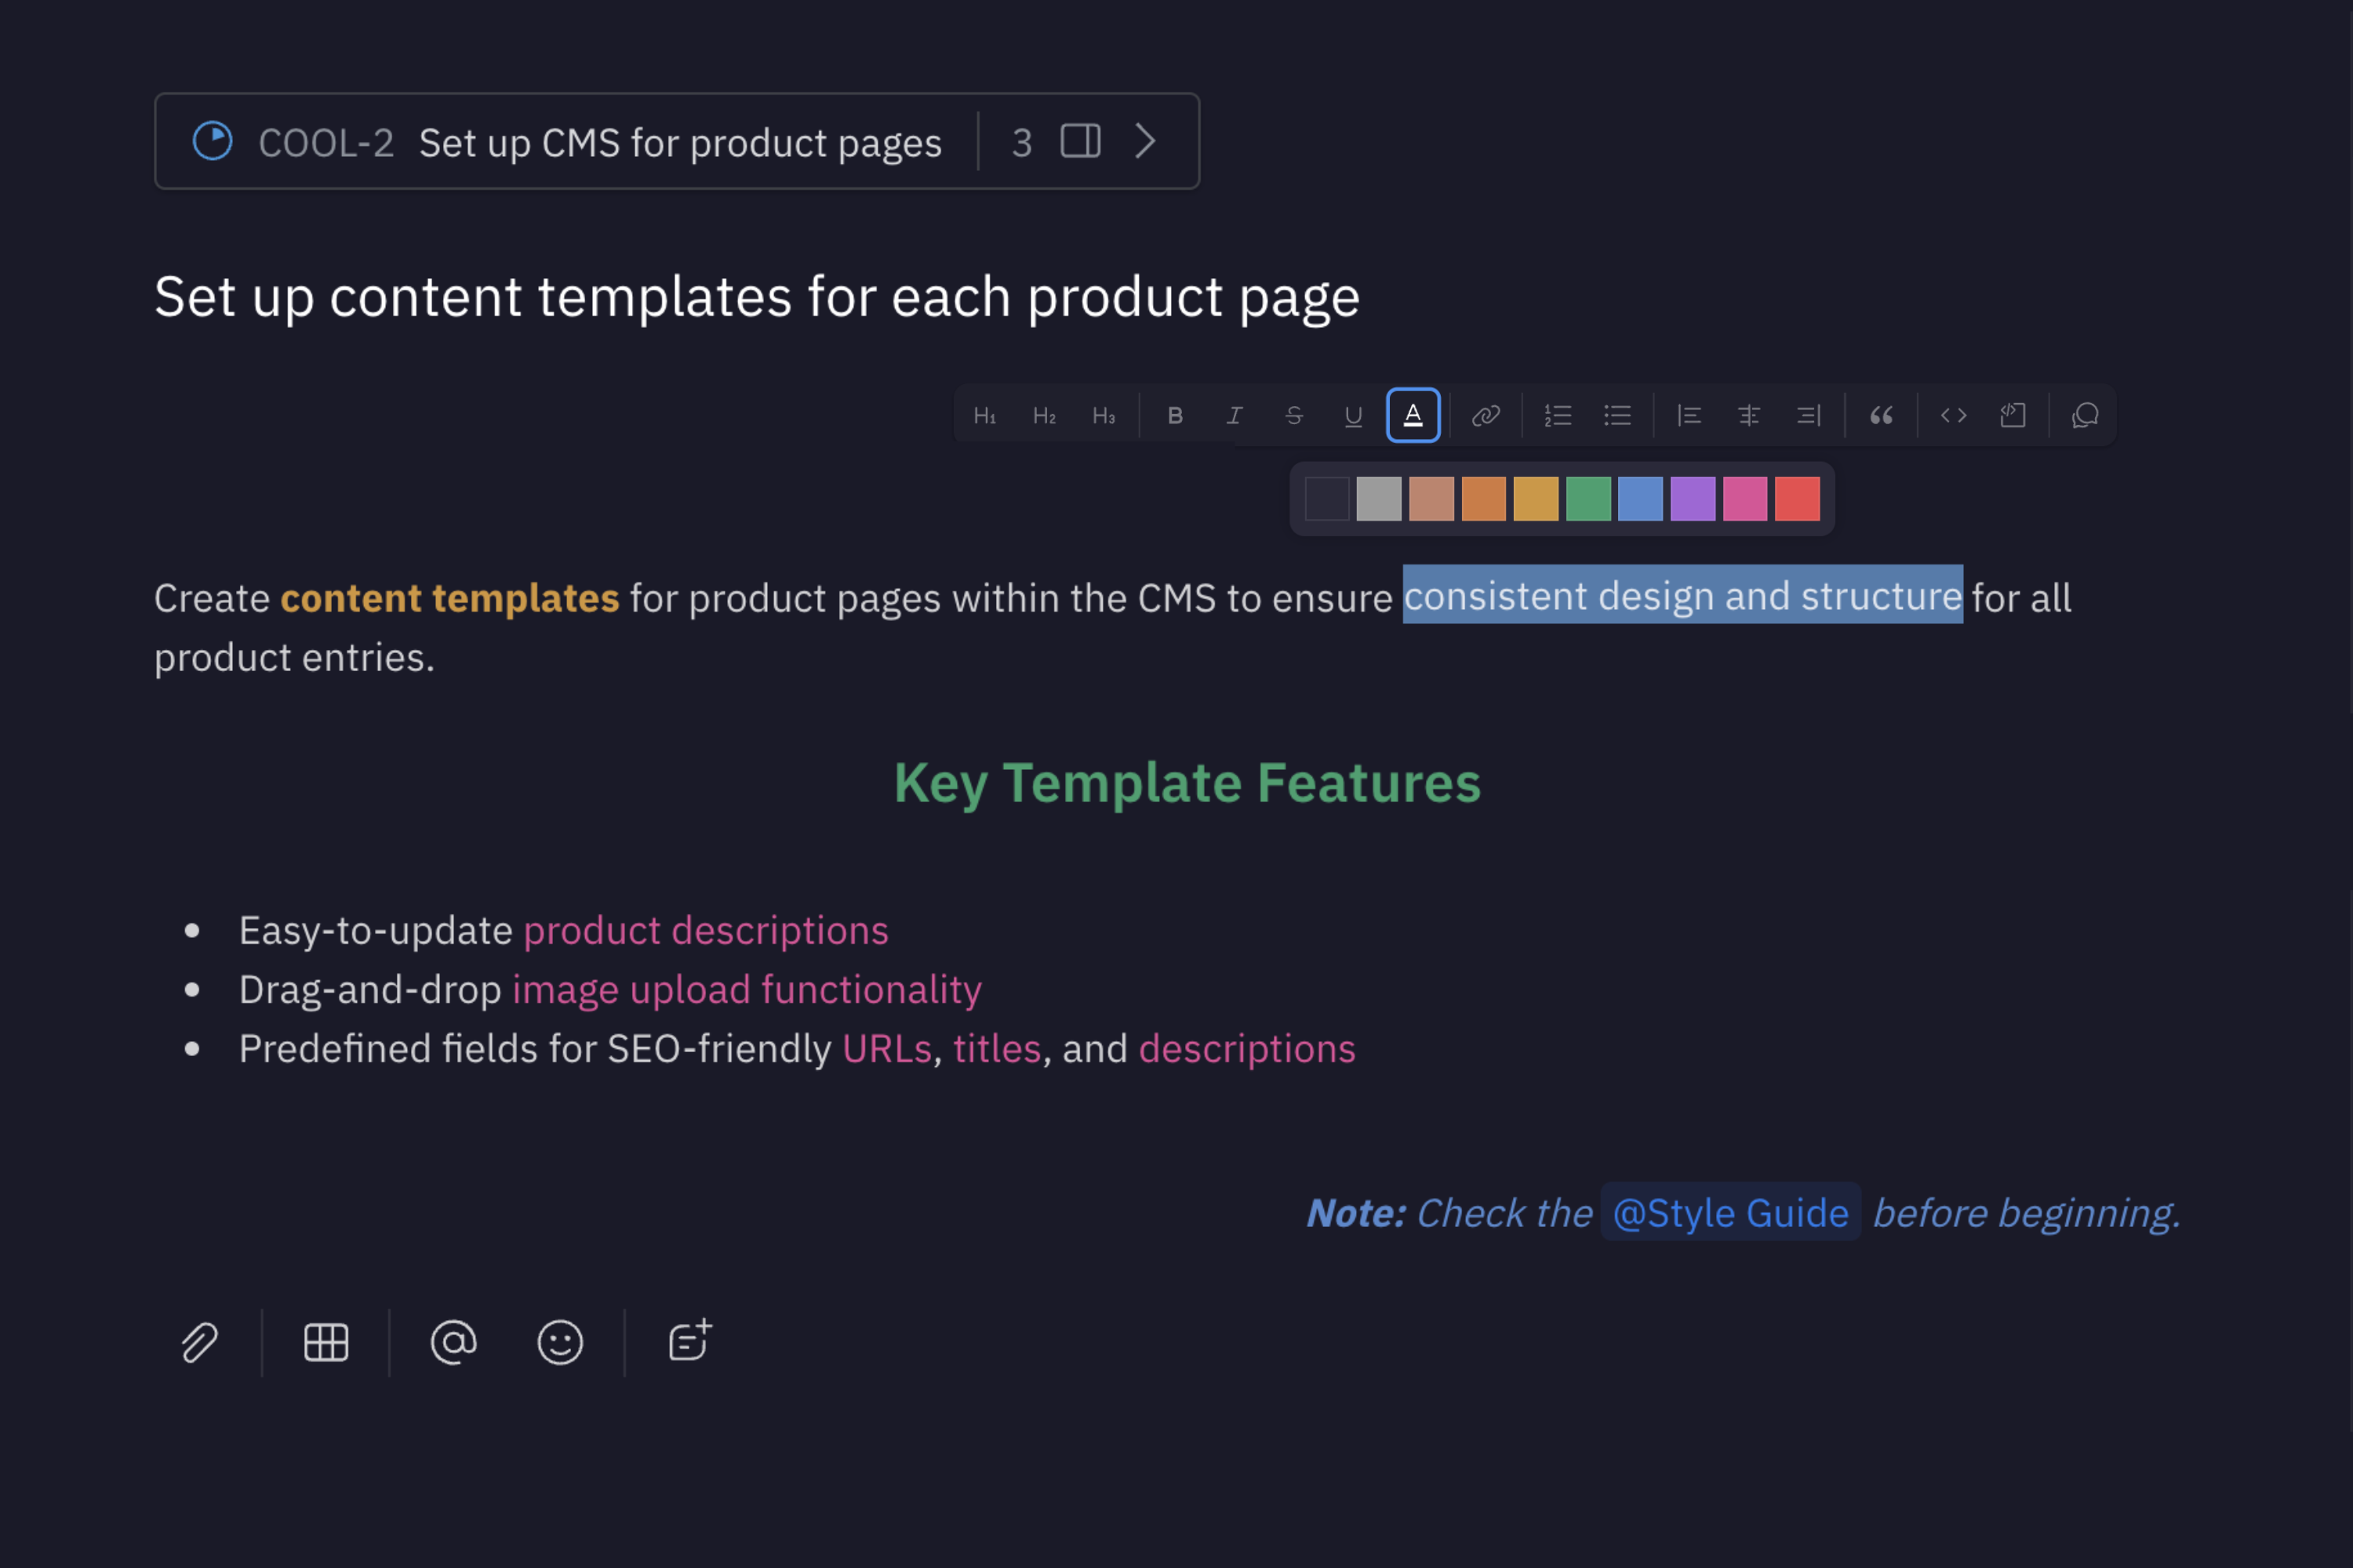Add a comment on the selected text

click(2085, 415)
